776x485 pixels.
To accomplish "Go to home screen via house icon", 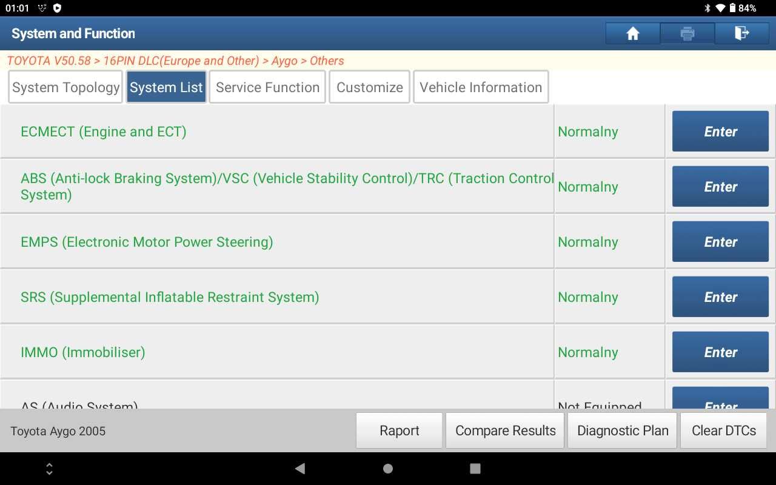I will (633, 33).
